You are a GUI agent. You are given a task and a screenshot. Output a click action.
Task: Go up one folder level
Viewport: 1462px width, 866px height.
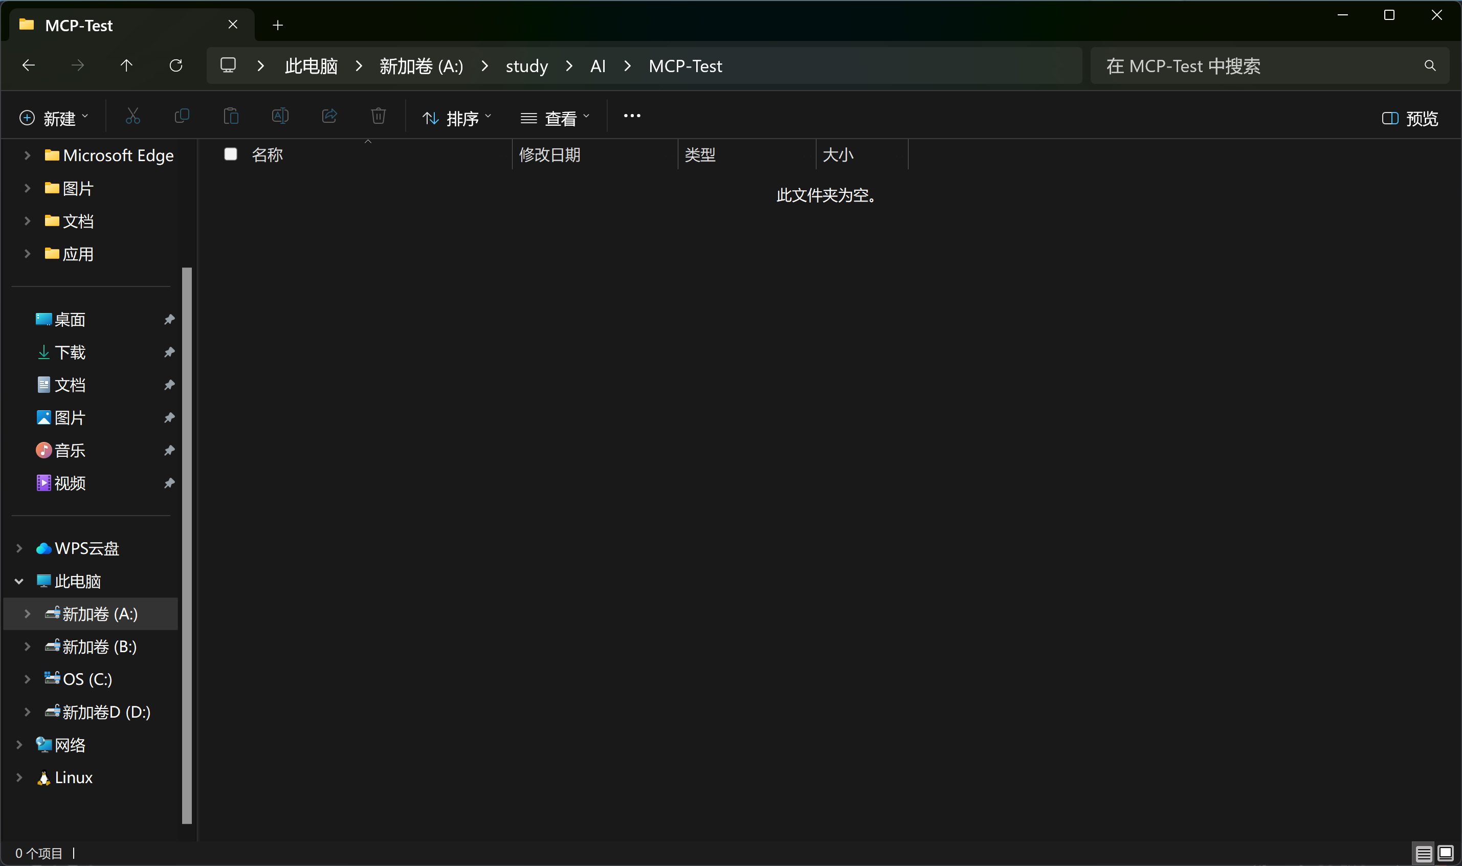click(126, 66)
